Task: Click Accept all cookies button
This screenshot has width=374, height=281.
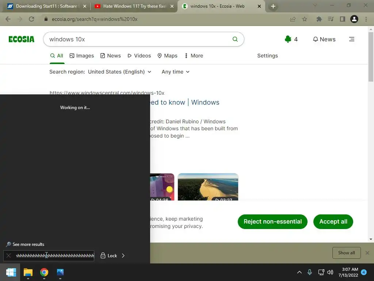Action: [x=333, y=221]
